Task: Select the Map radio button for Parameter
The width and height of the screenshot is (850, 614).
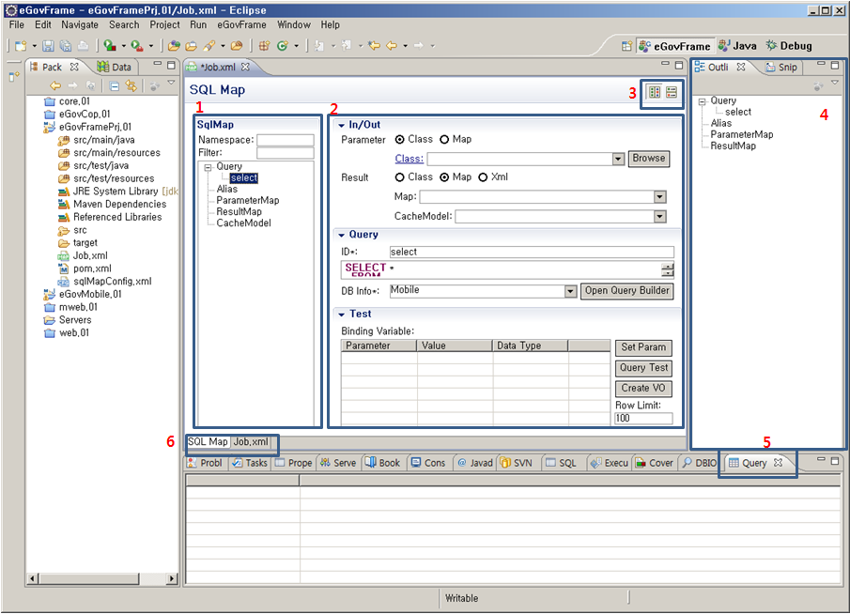Action: point(445,139)
